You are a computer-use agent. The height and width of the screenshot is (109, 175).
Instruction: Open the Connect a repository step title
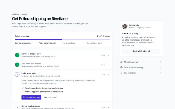point(31,54)
